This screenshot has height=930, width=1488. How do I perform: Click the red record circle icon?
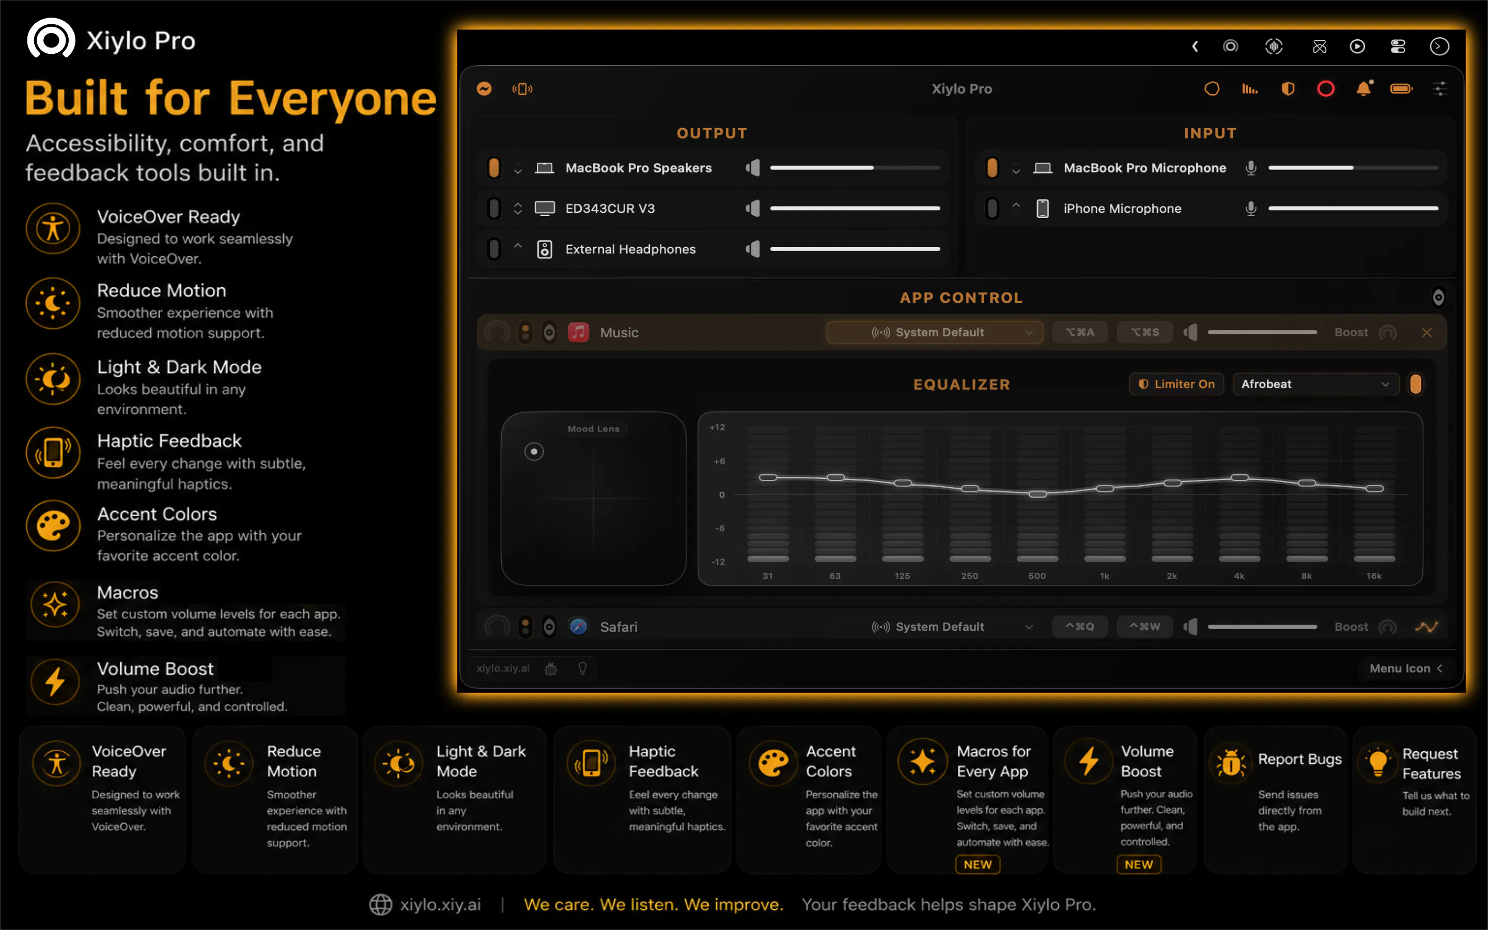(x=1326, y=89)
